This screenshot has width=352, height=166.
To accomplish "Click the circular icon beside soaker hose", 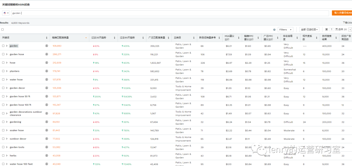I will [47, 130].
